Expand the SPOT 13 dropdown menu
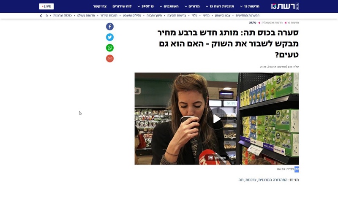The image size is (338, 211). click(145, 6)
